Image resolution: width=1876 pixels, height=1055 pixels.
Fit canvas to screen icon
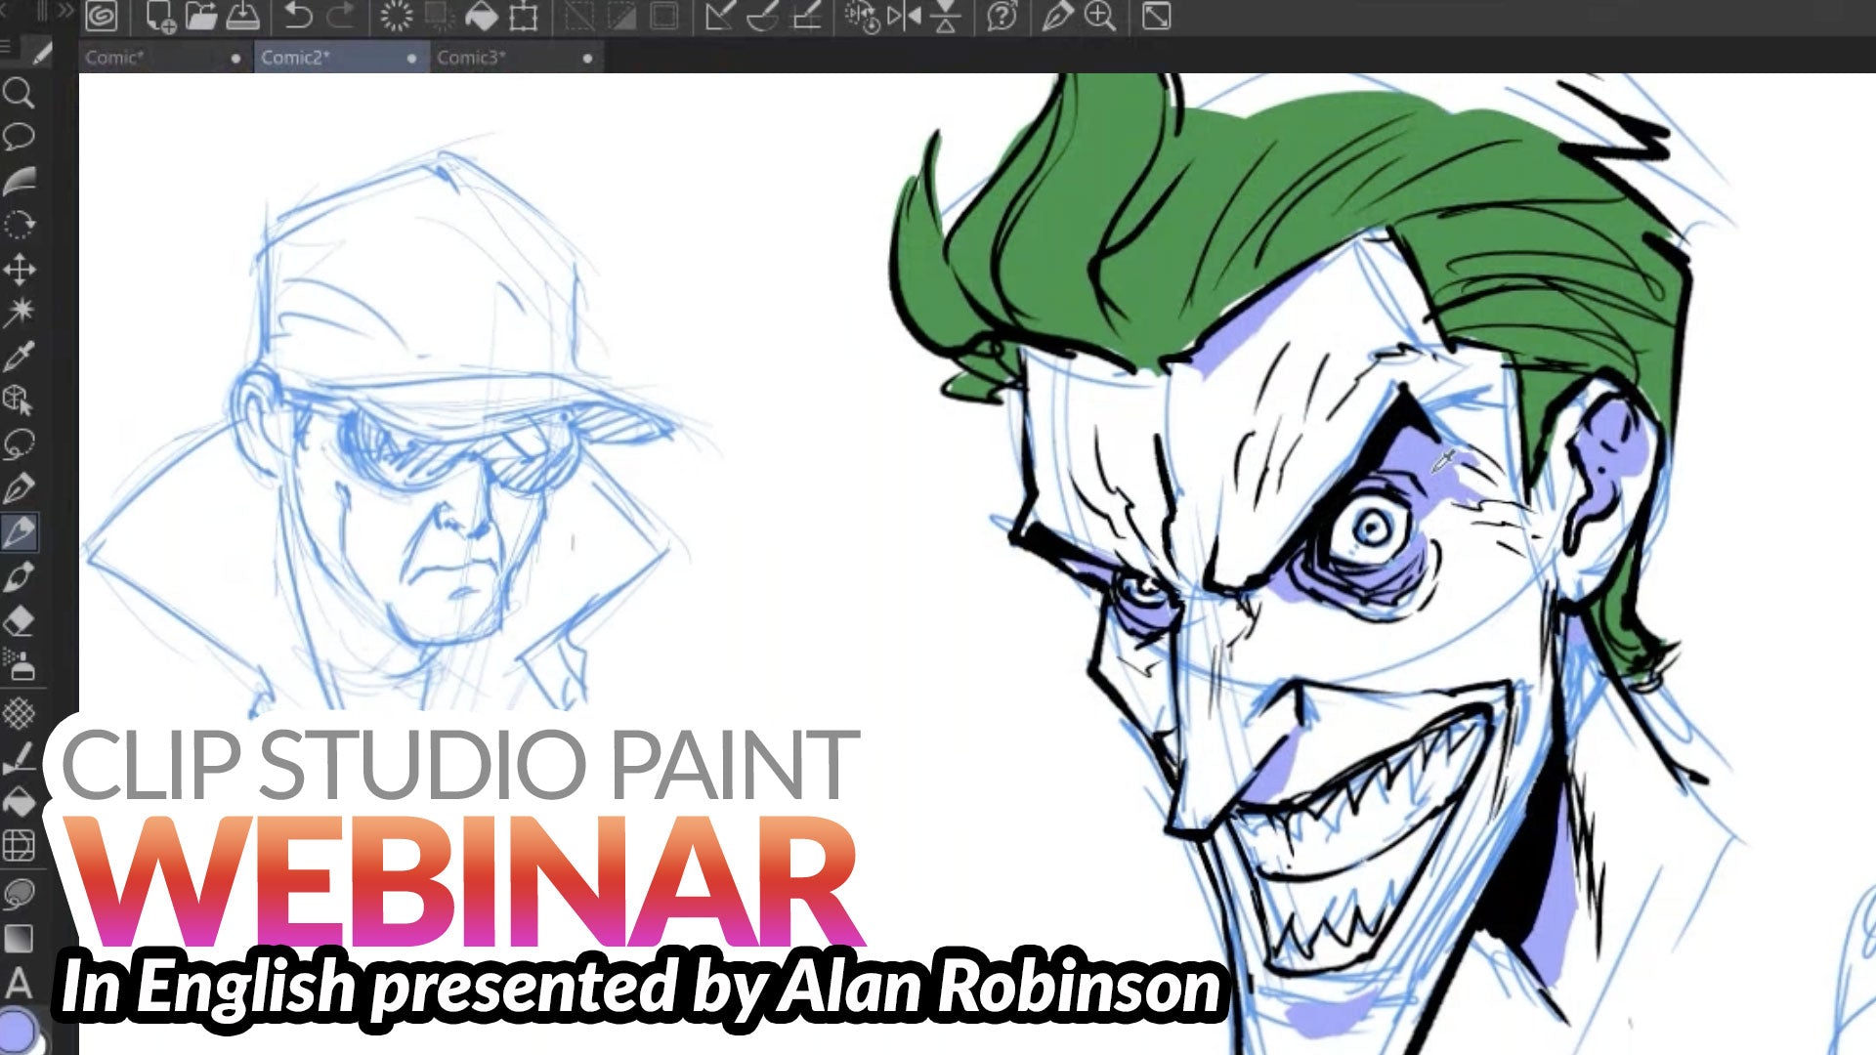1156,16
